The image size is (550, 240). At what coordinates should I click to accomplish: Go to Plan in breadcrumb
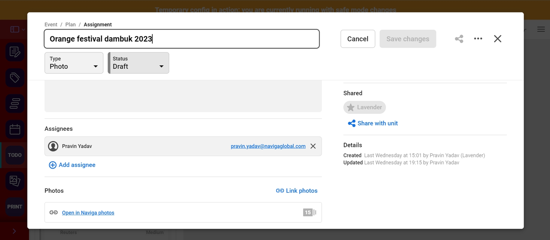point(70,24)
